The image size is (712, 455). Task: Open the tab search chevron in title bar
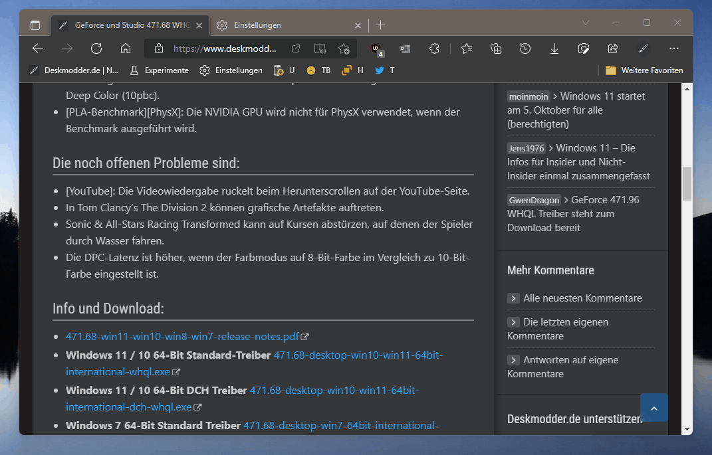585,23
